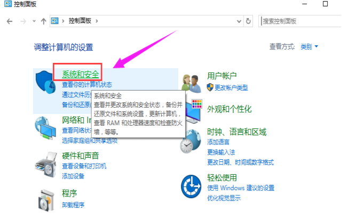This screenshot has width=356, height=220.
Task: Open the User Accounts people icon
Action: (191, 84)
